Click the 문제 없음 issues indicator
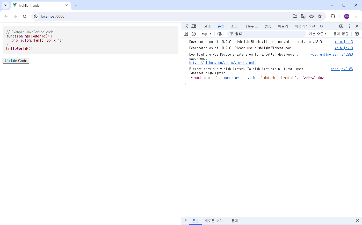This screenshot has width=362, height=225. coord(341,34)
